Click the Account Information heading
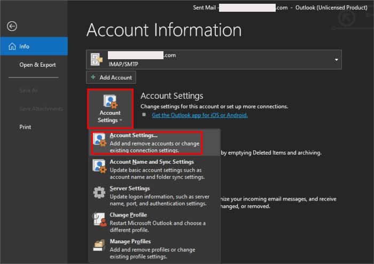Viewport: 374px width, 264px height. [x=164, y=30]
